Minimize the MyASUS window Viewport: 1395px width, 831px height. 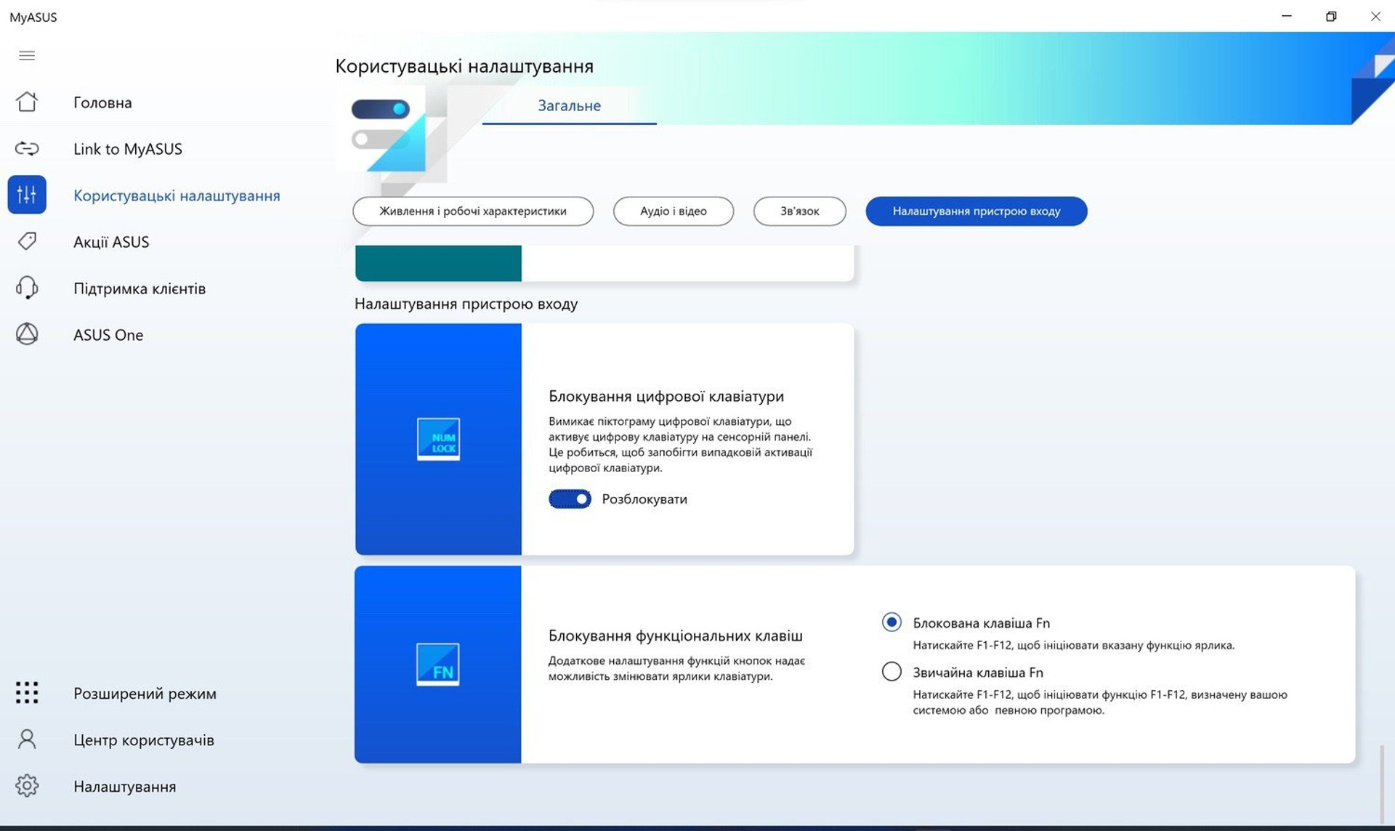click(1287, 16)
